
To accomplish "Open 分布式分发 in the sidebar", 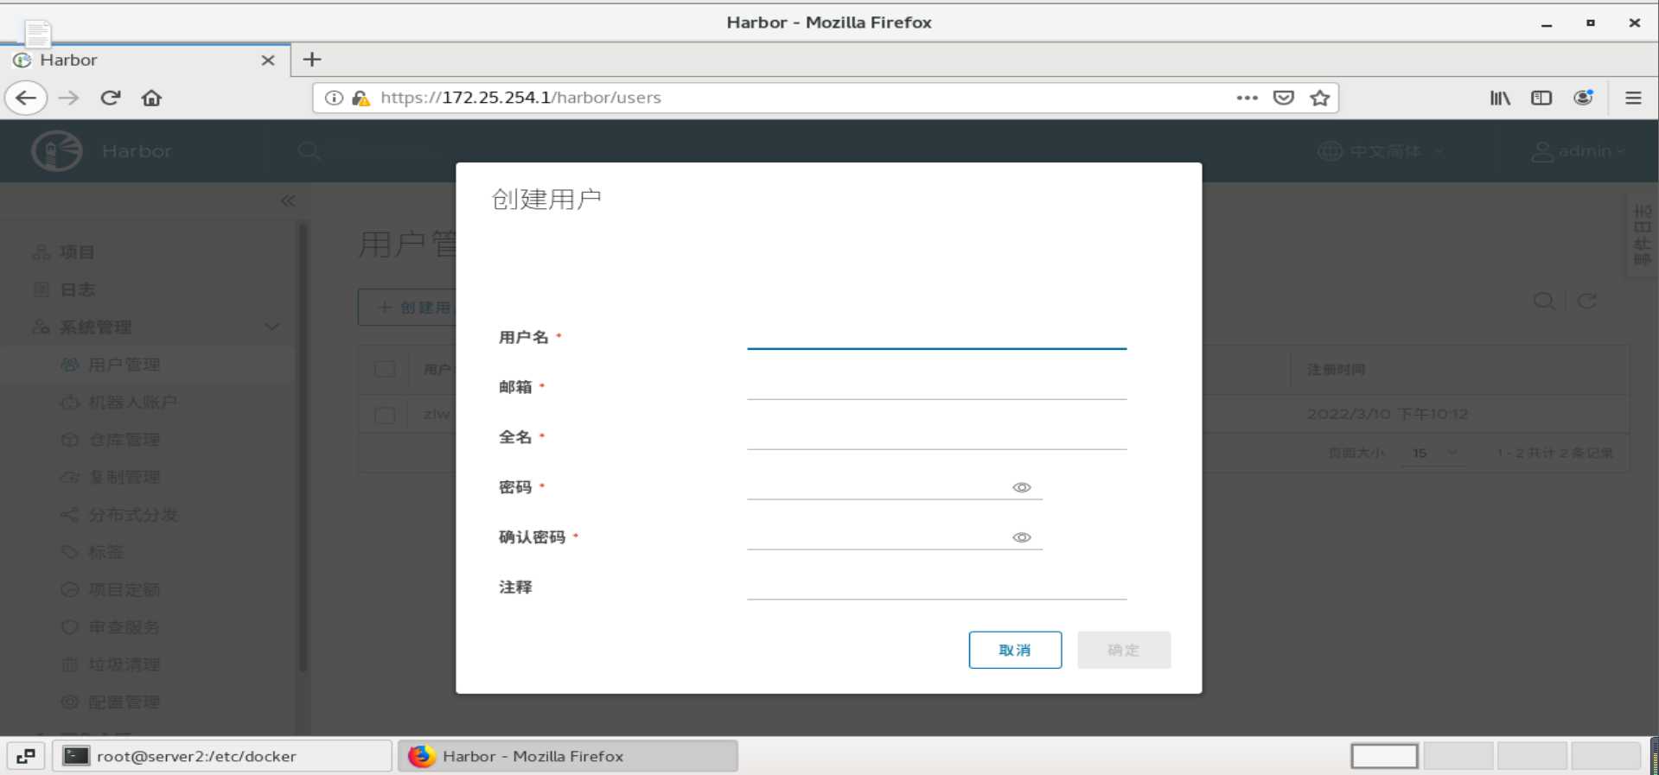I will (132, 515).
